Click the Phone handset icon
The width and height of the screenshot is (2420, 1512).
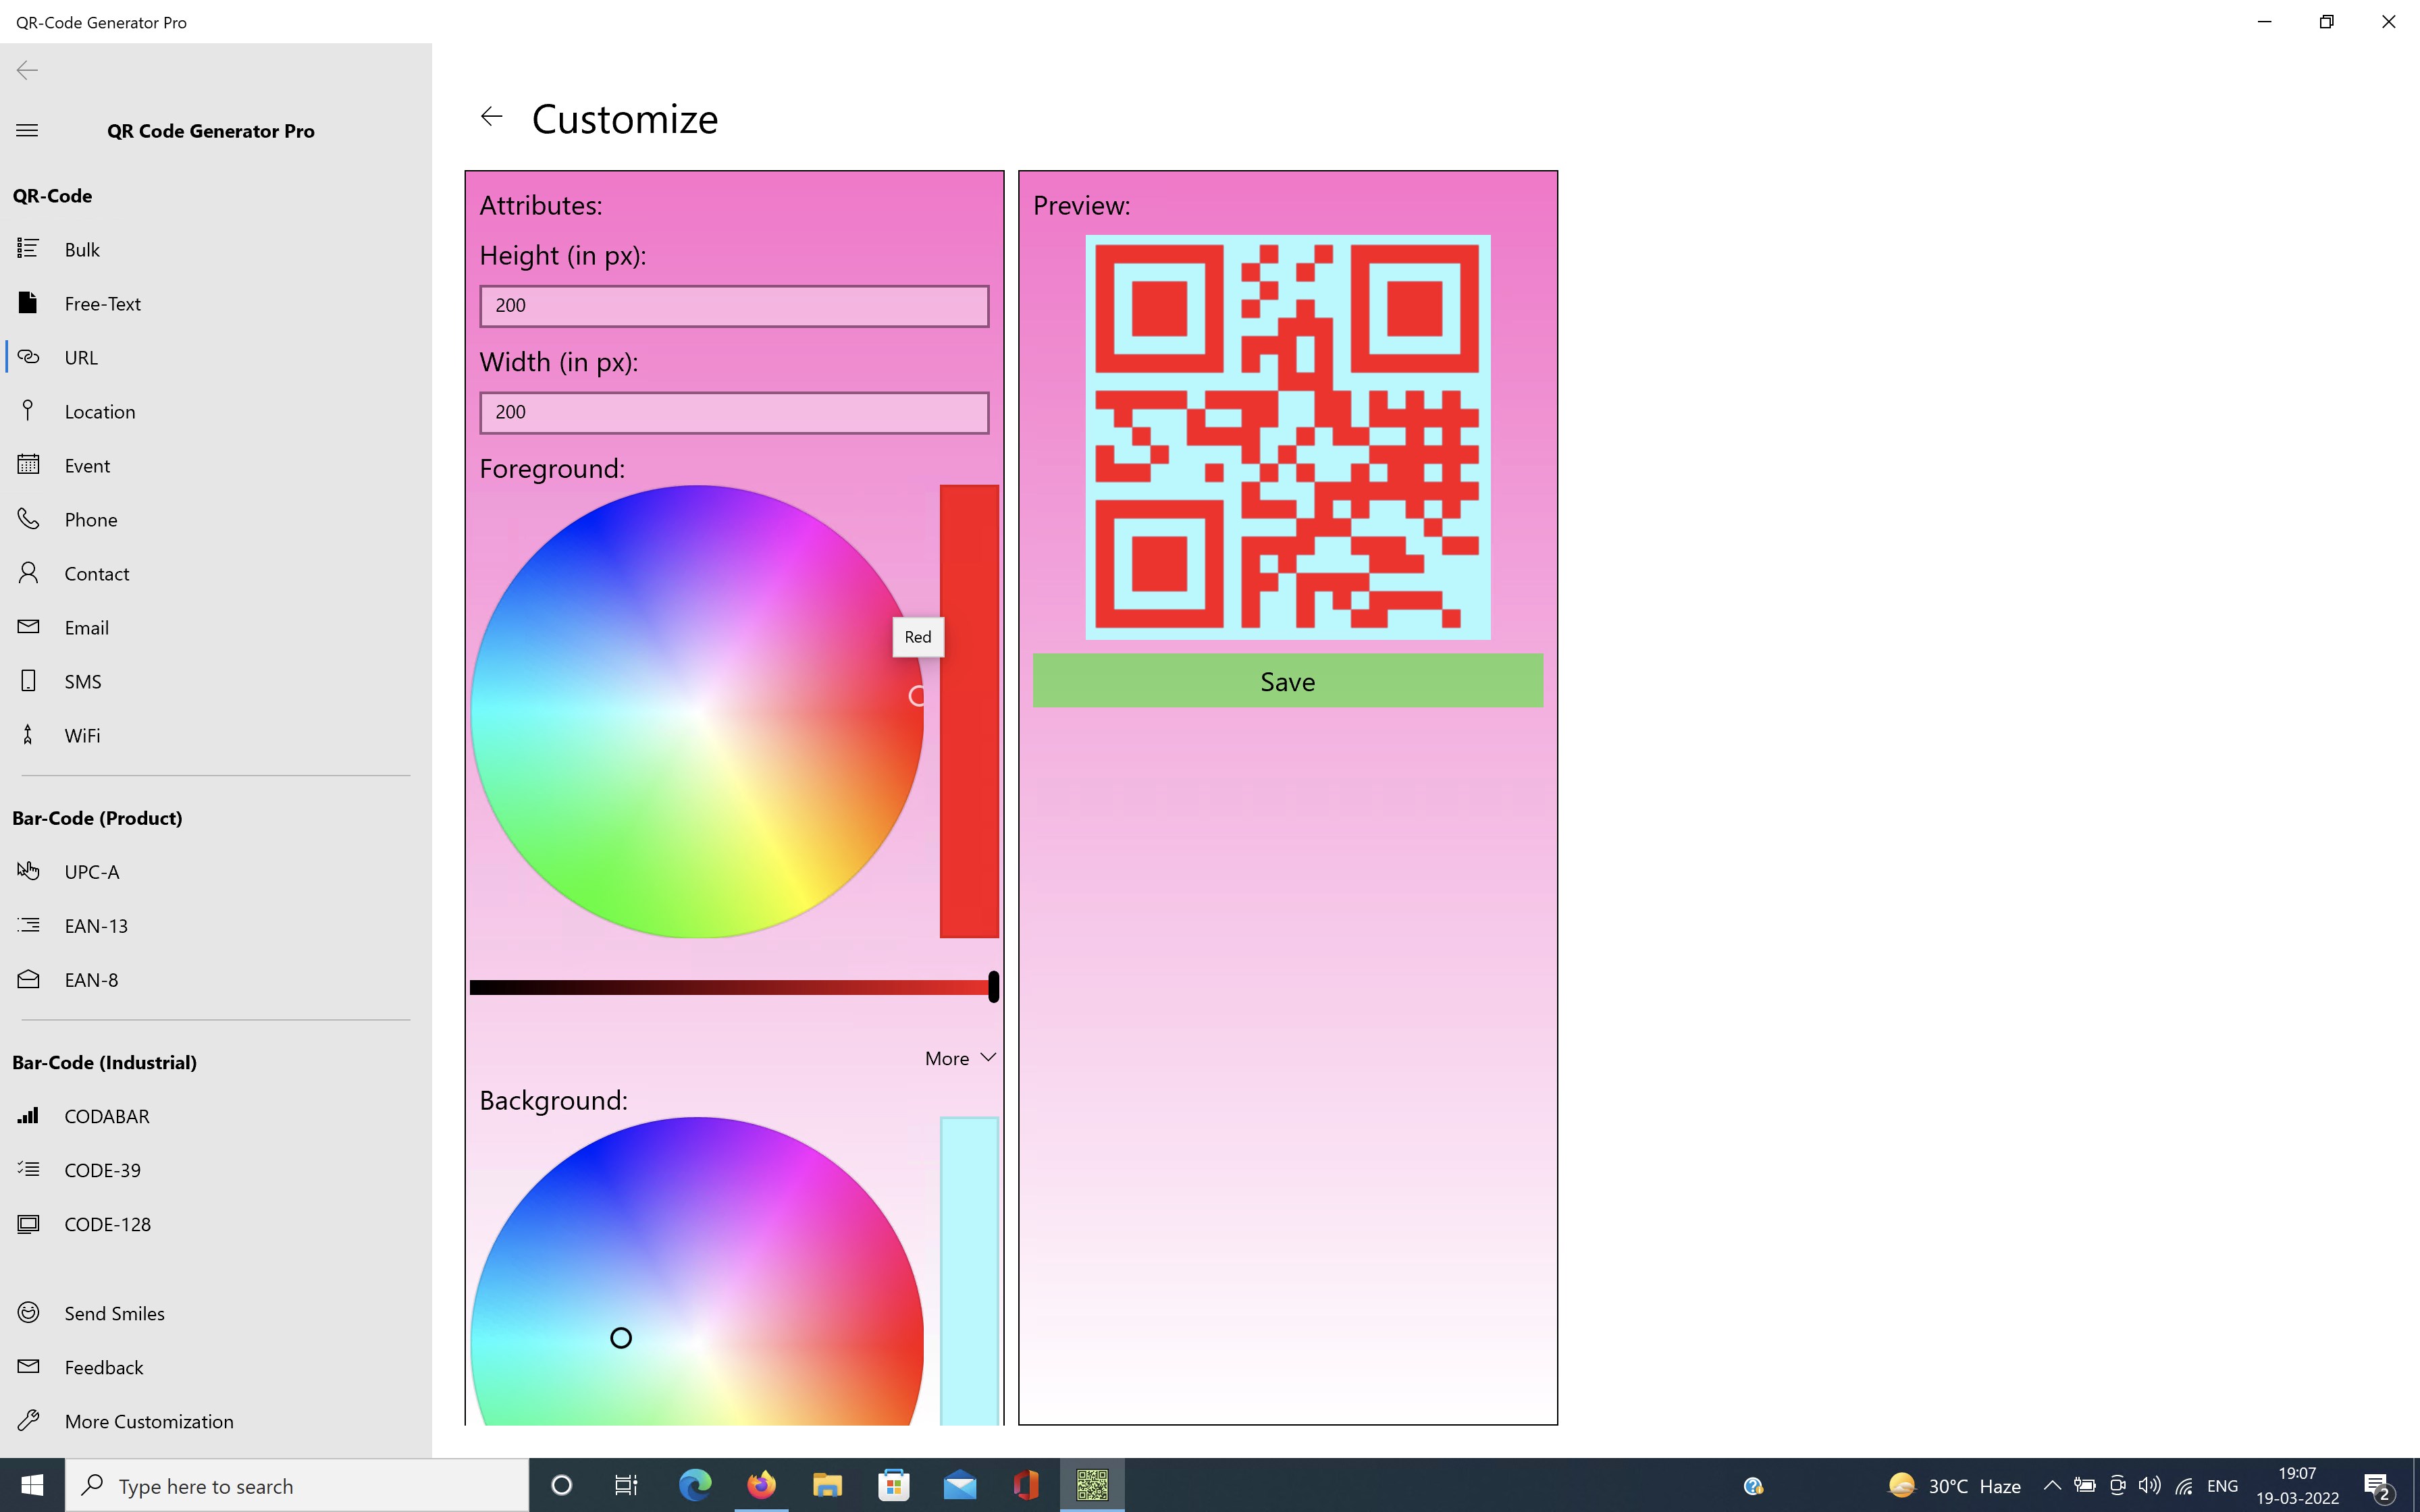pos(28,518)
